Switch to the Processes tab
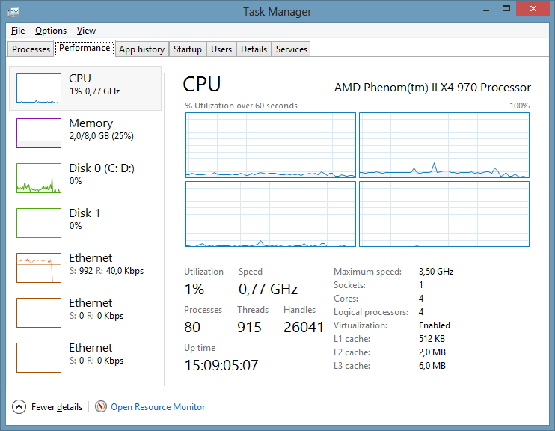The image size is (555, 431). coord(31,49)
